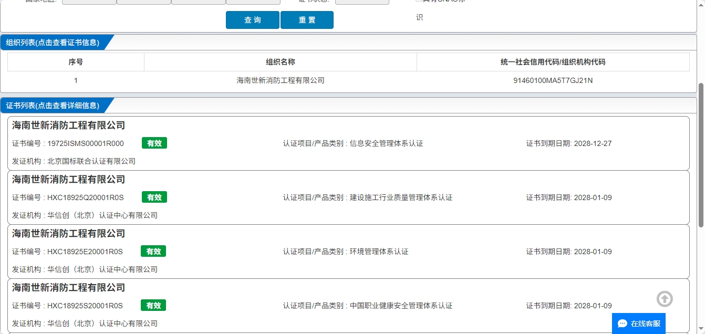Viewport: 705px width, 334px height.
Task: Click the 统一社会信用代码/组织机构代码 column header
Action: 553,62
